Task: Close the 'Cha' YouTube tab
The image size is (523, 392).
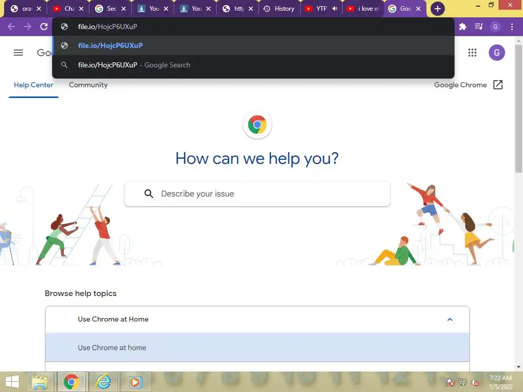Action: 81,9
